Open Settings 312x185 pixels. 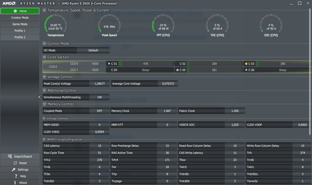pyautogui.click(x=20, y=170)
